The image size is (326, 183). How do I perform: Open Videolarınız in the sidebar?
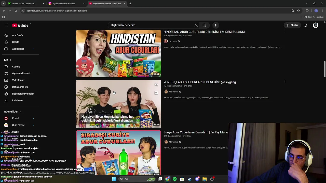pos(18,80)
